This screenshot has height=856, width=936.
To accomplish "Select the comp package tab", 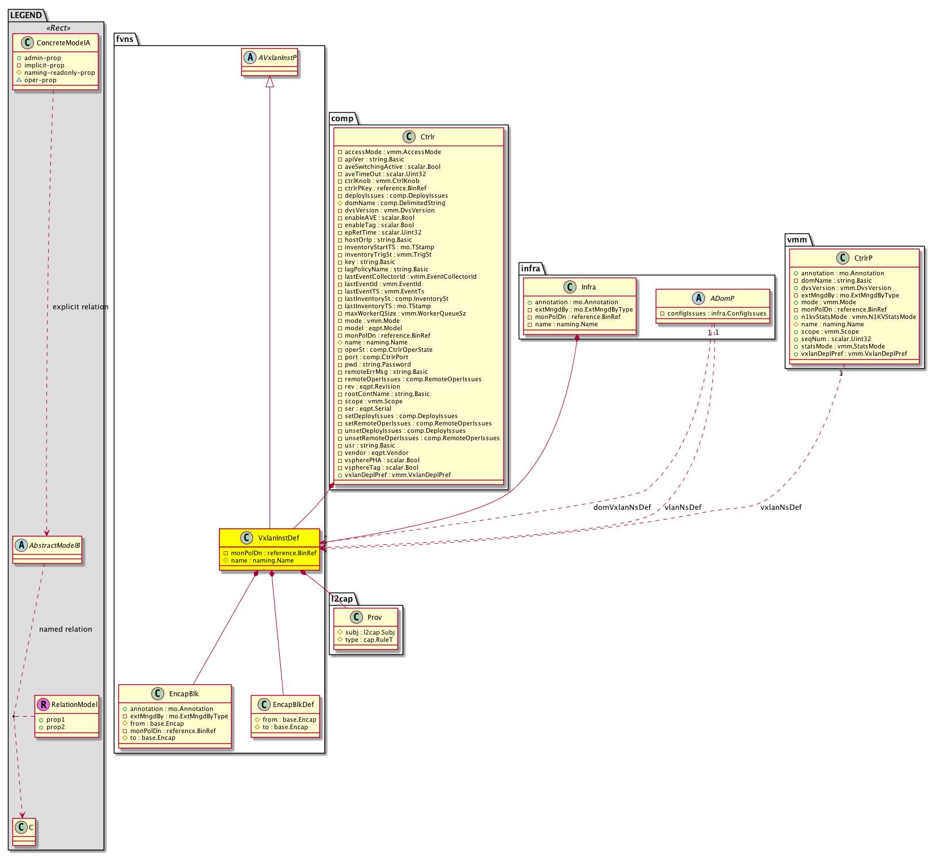I will tap(342, 118).
